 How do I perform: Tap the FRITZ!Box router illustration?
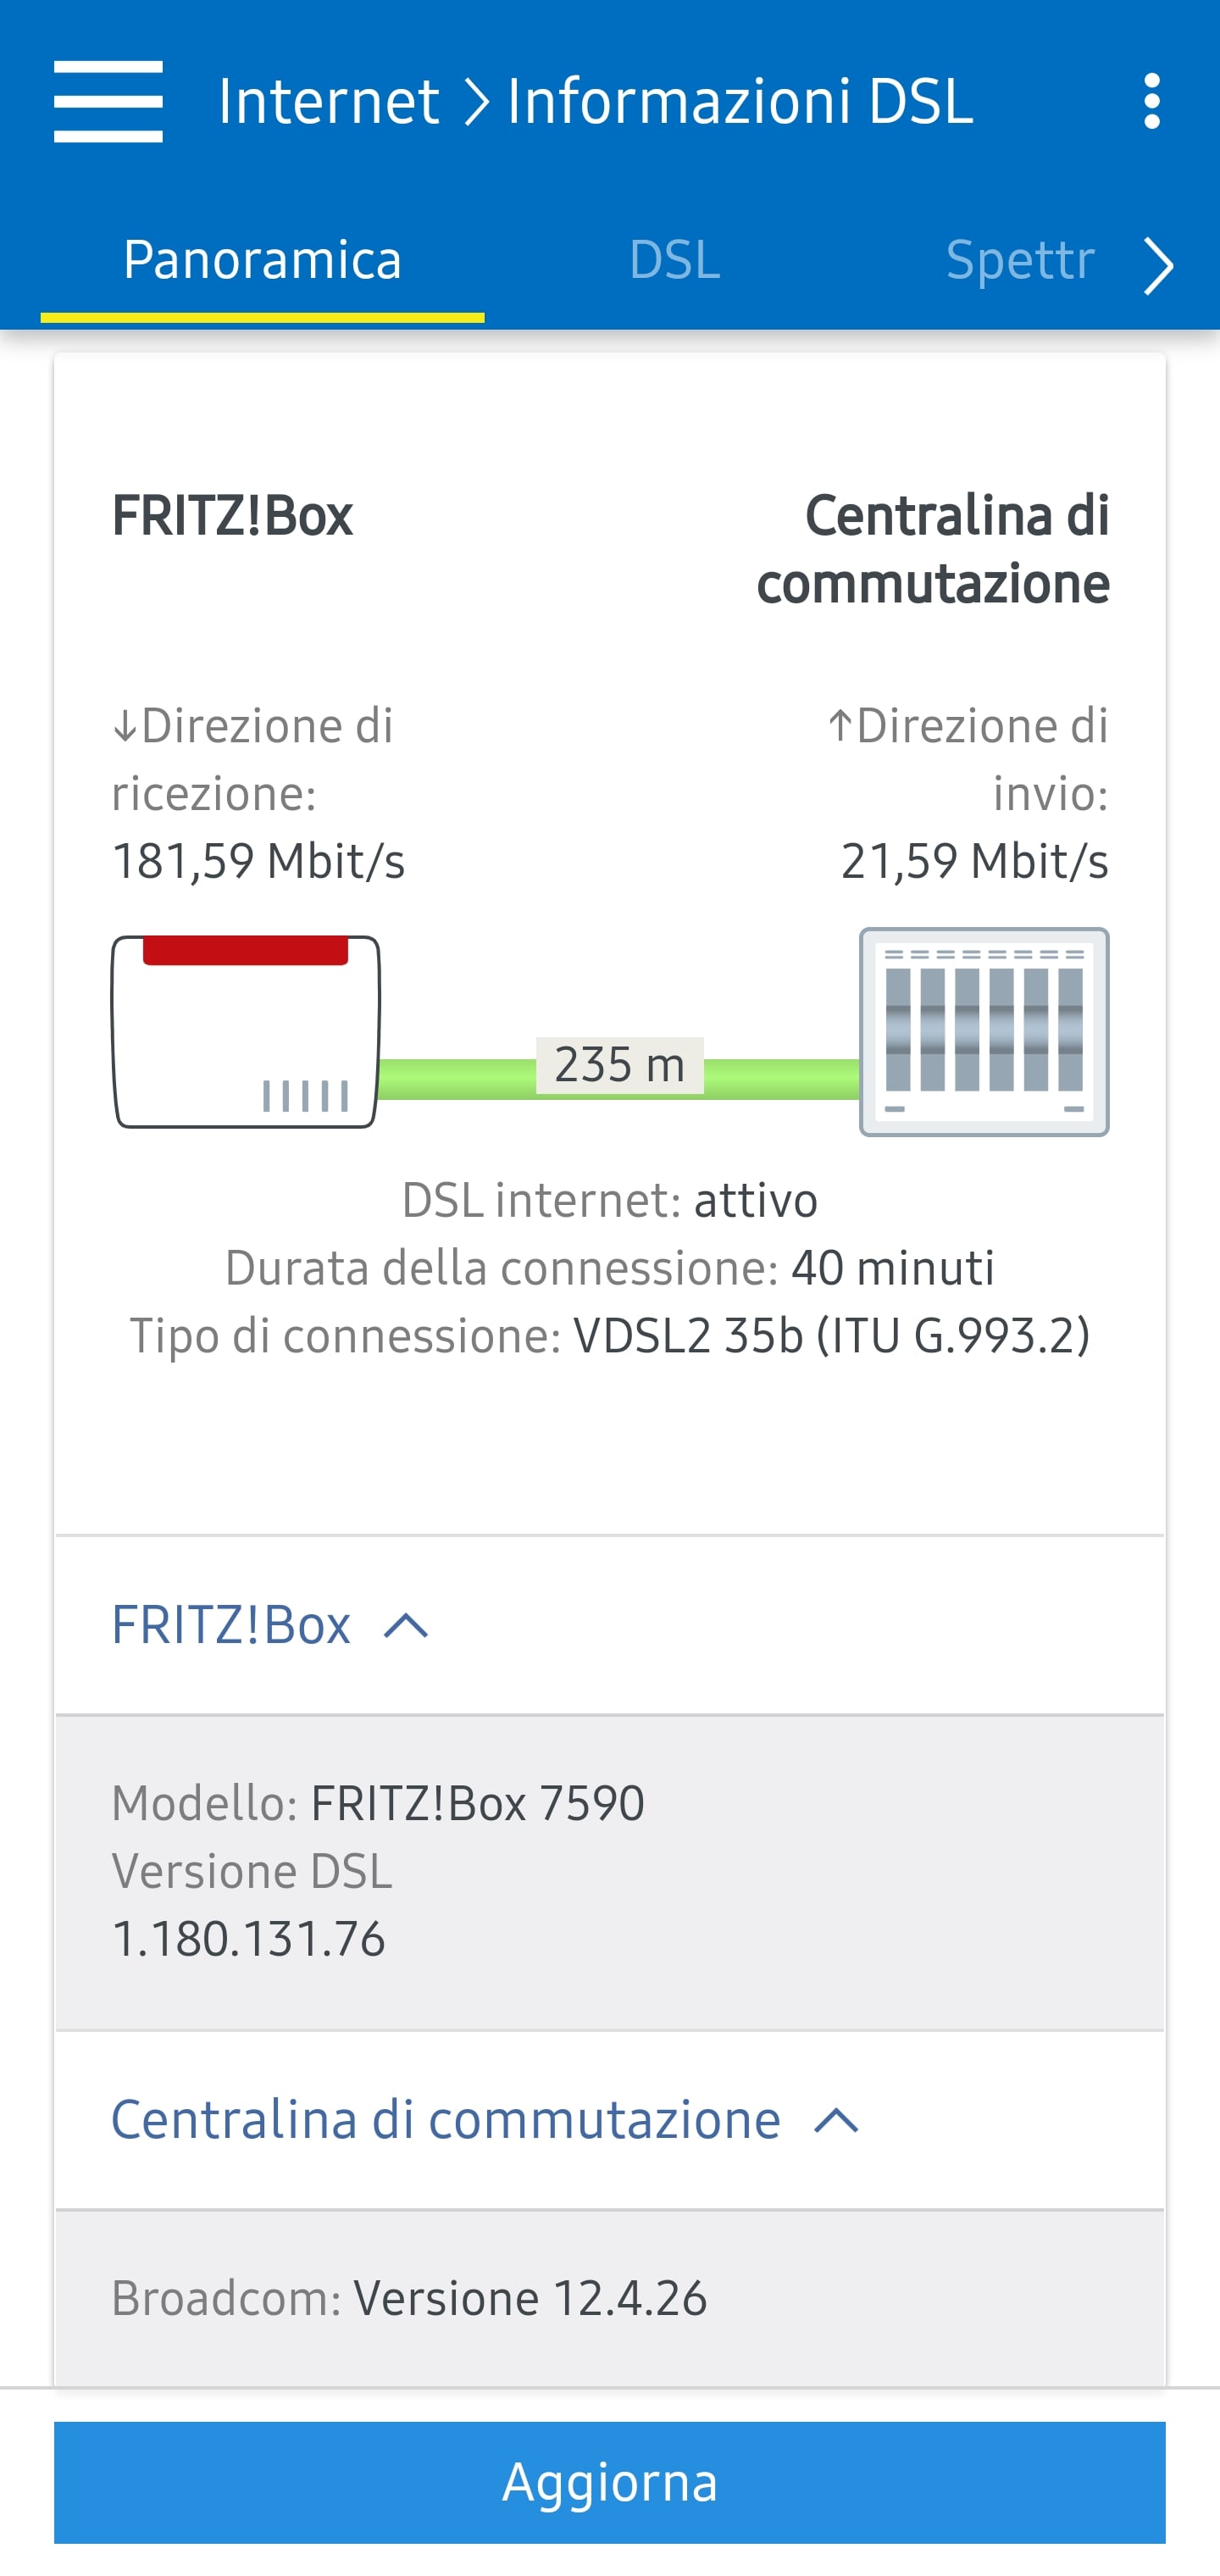pyautogui.click(x=245, y=1031)
